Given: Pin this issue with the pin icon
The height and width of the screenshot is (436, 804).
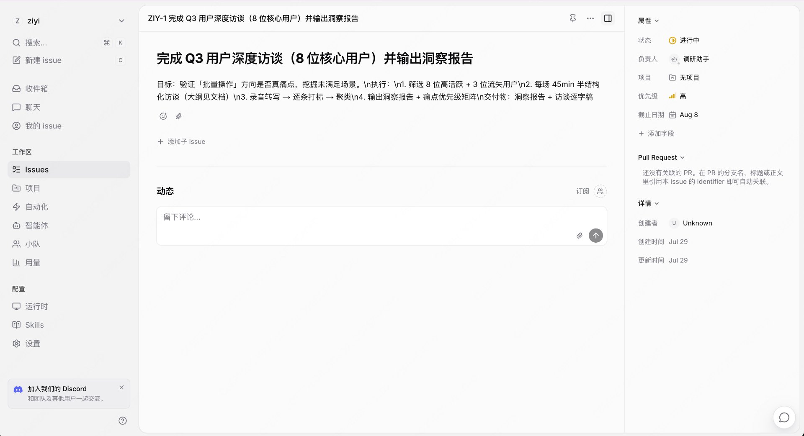Looking at the screenshot, I should coord(572,18).
